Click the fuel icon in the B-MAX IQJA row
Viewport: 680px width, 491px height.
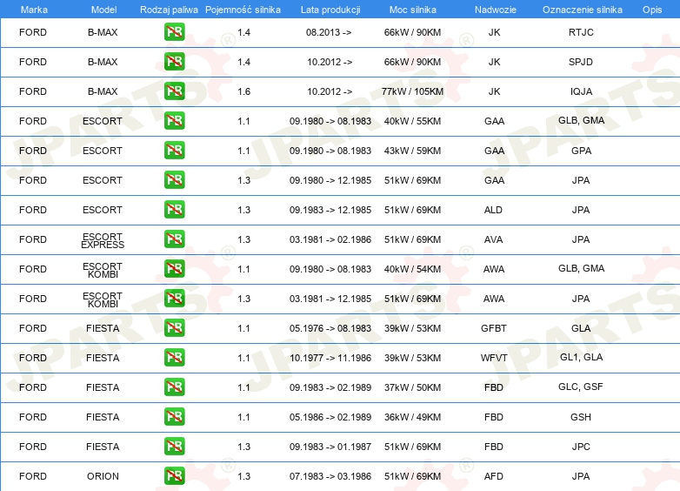pos(174,91)
